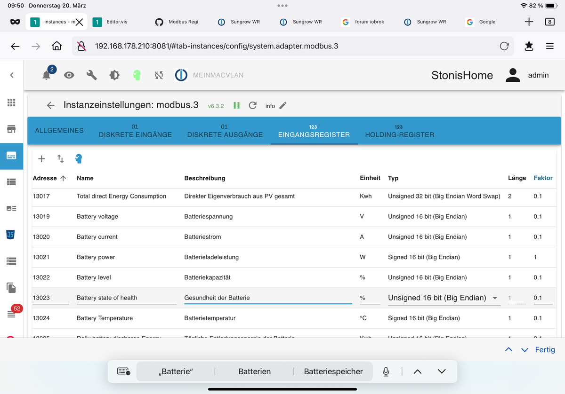Viewport: 565px width, 394px height.
Task: Jump to next field with blue down chevron
Action: [x=525, y=350]
